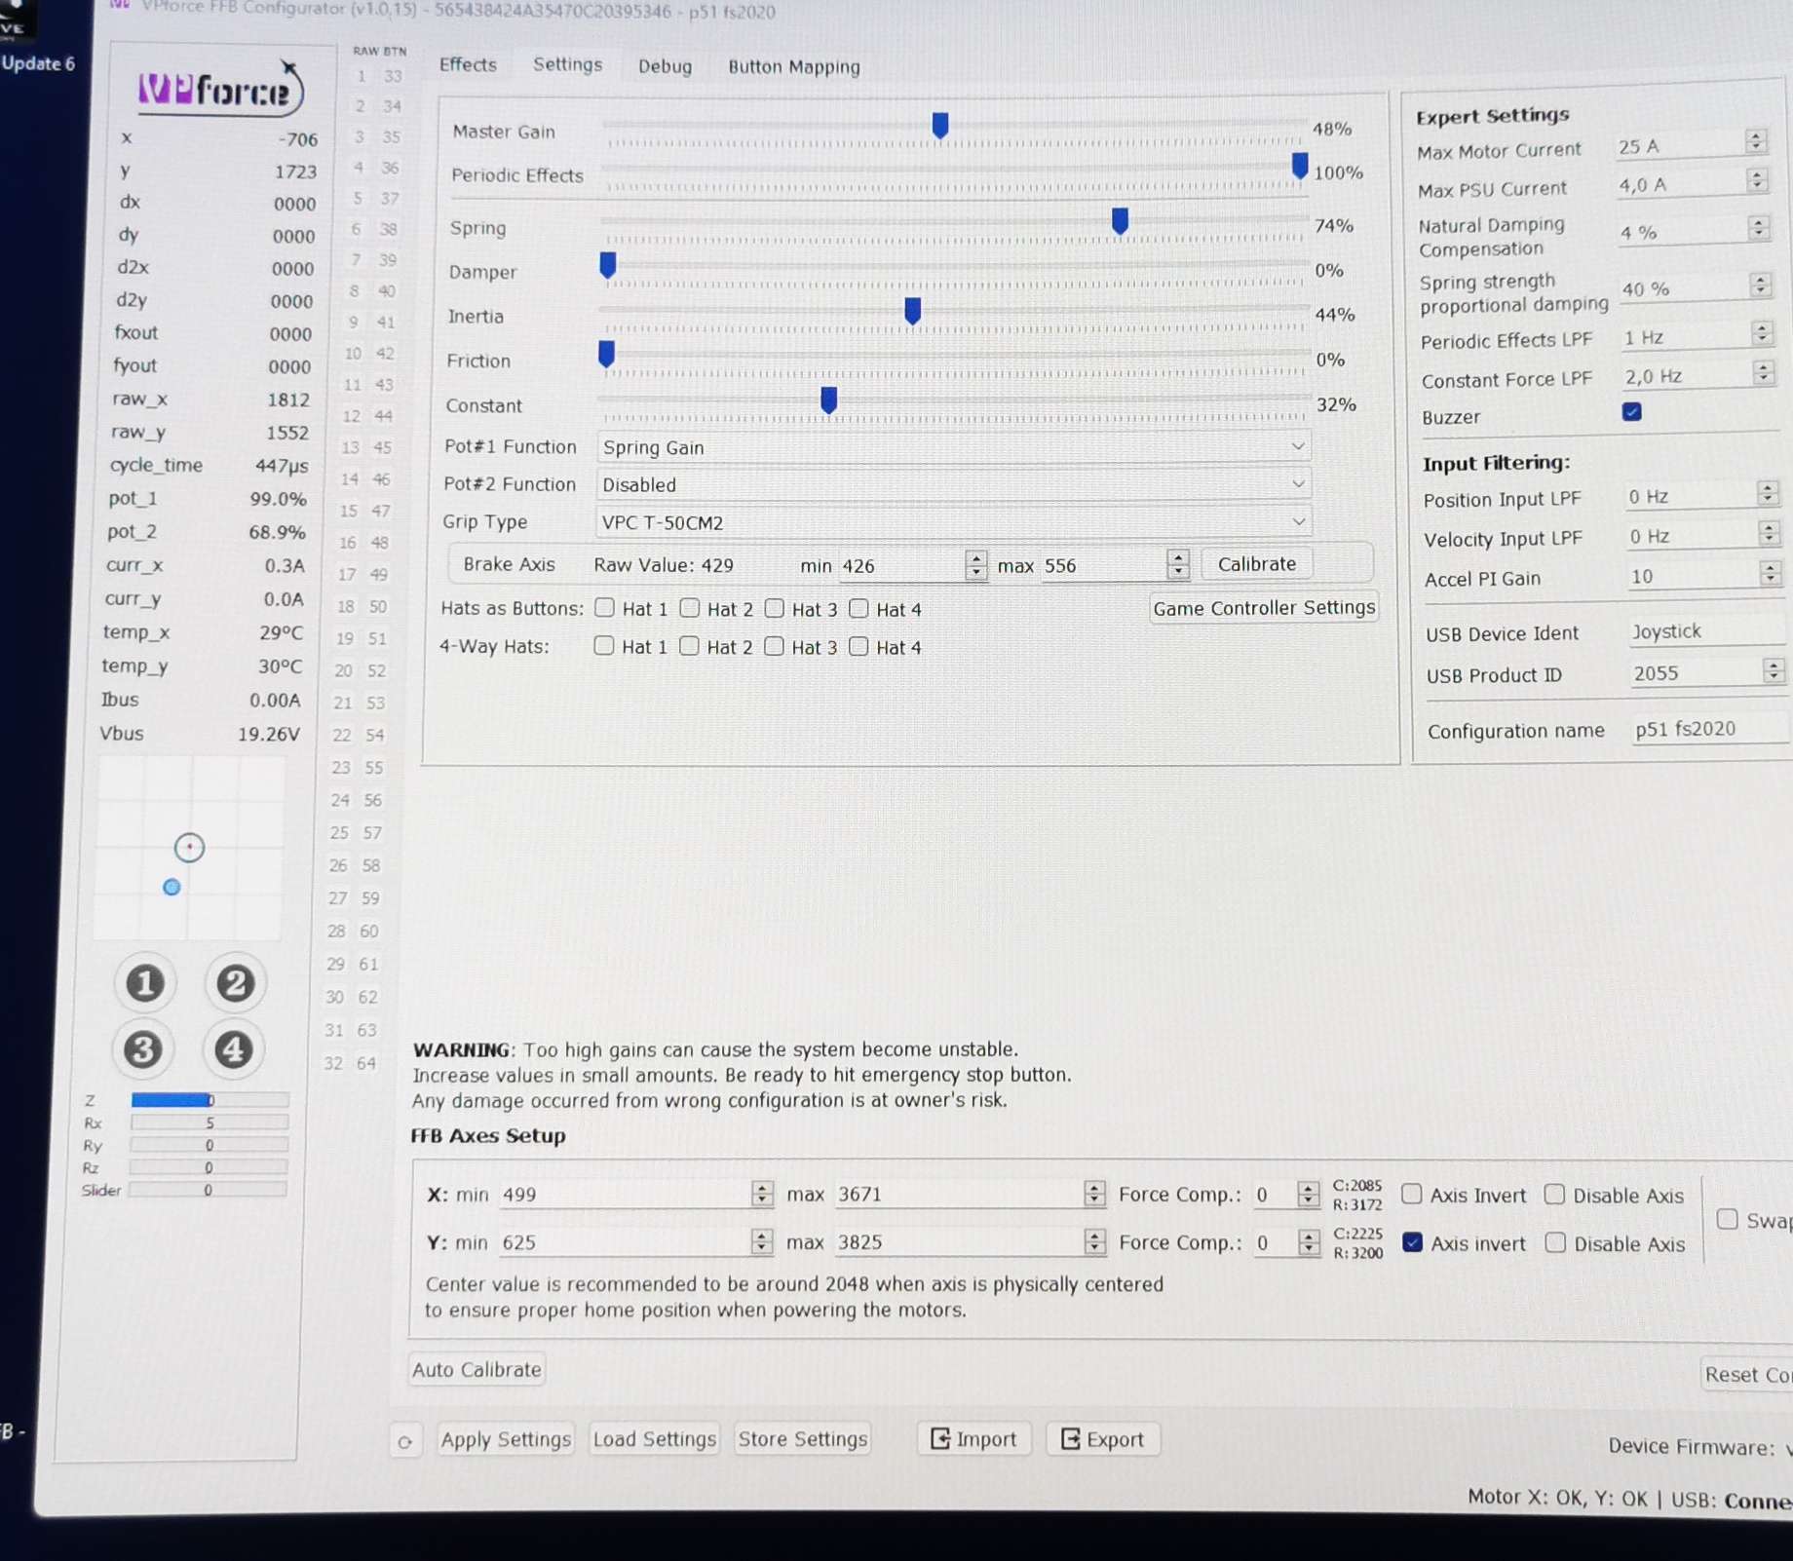Screen dimensions: 1793x1561
Task: Click Load Settings
Action: (x=655, y=1439)
